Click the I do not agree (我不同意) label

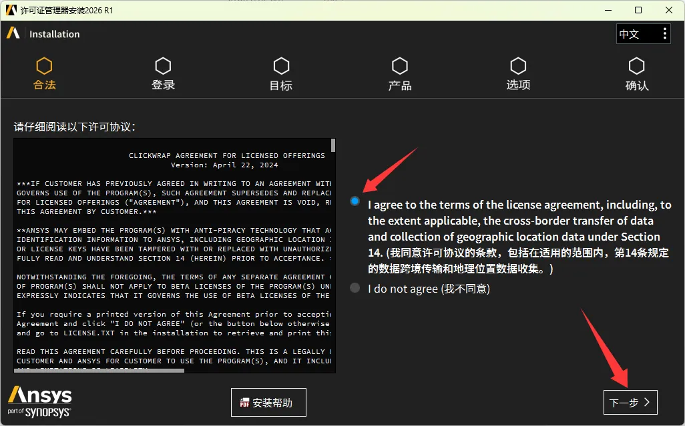click(429, 289)
